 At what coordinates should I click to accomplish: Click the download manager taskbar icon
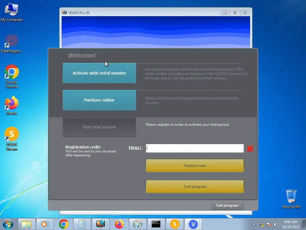pos(137,224)
